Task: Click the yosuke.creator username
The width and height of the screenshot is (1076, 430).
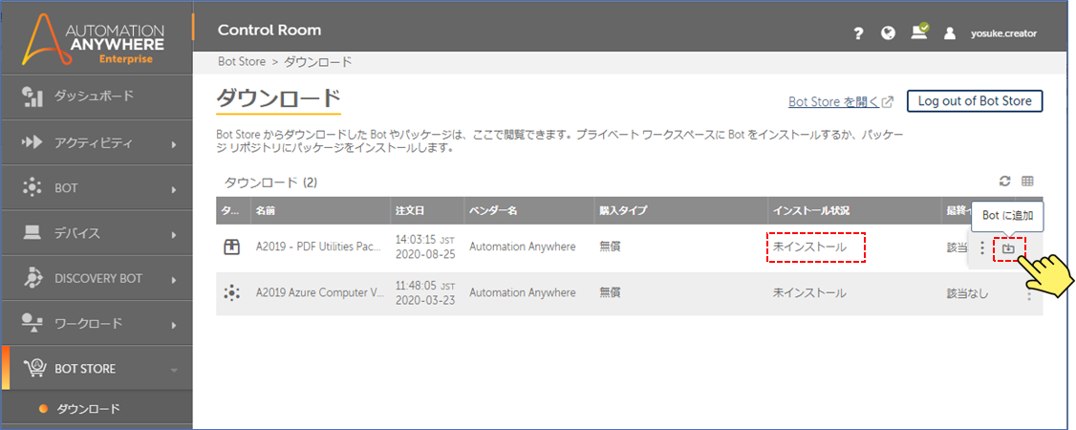Action: tap(1004, 32)
